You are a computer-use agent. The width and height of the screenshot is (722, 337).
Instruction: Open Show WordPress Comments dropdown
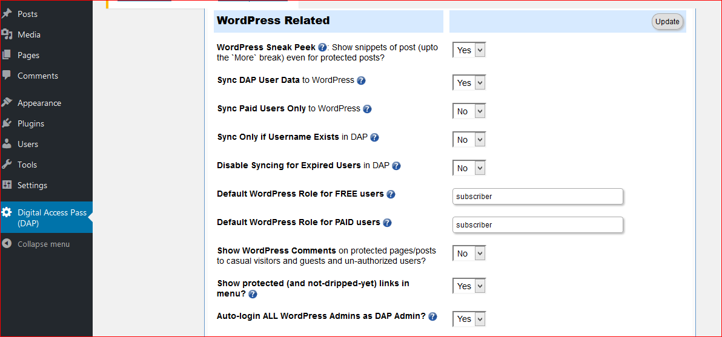pyautogui.click(x=469, y=254)
